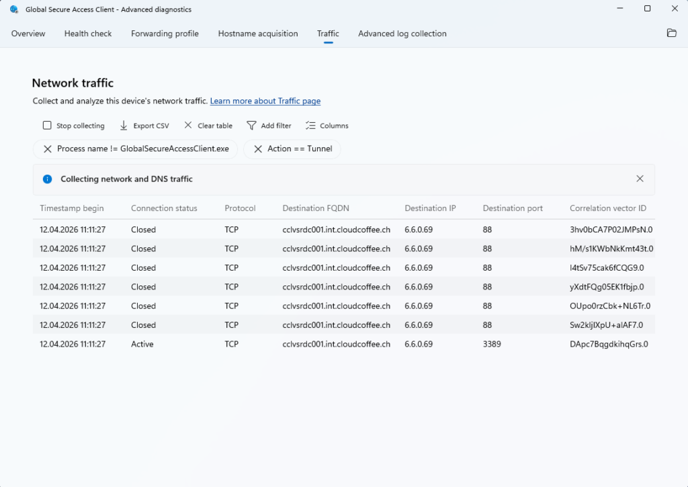Select row with ID OUpo0rzCbk+NL6Tr.0
The width and height of the screenshot is (688, 487).
(x=343, y=306)
